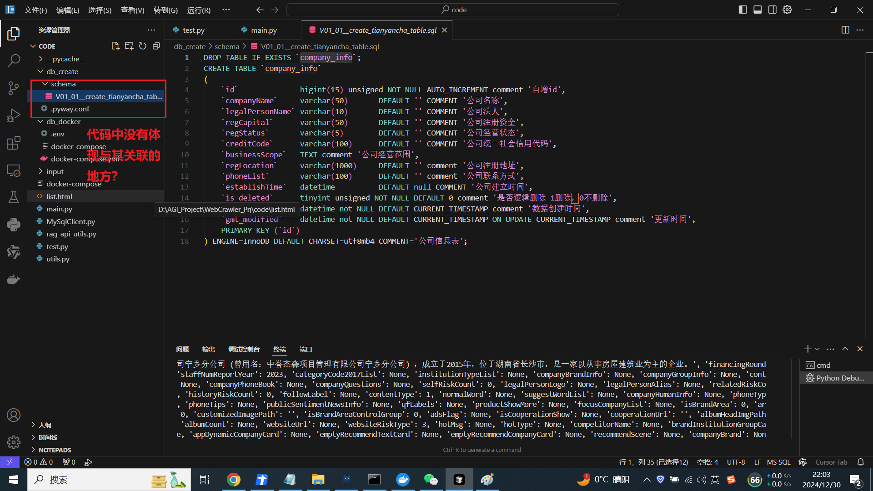Open the Search view in activity bar
The image size is (873, 491).
(14, 60)
